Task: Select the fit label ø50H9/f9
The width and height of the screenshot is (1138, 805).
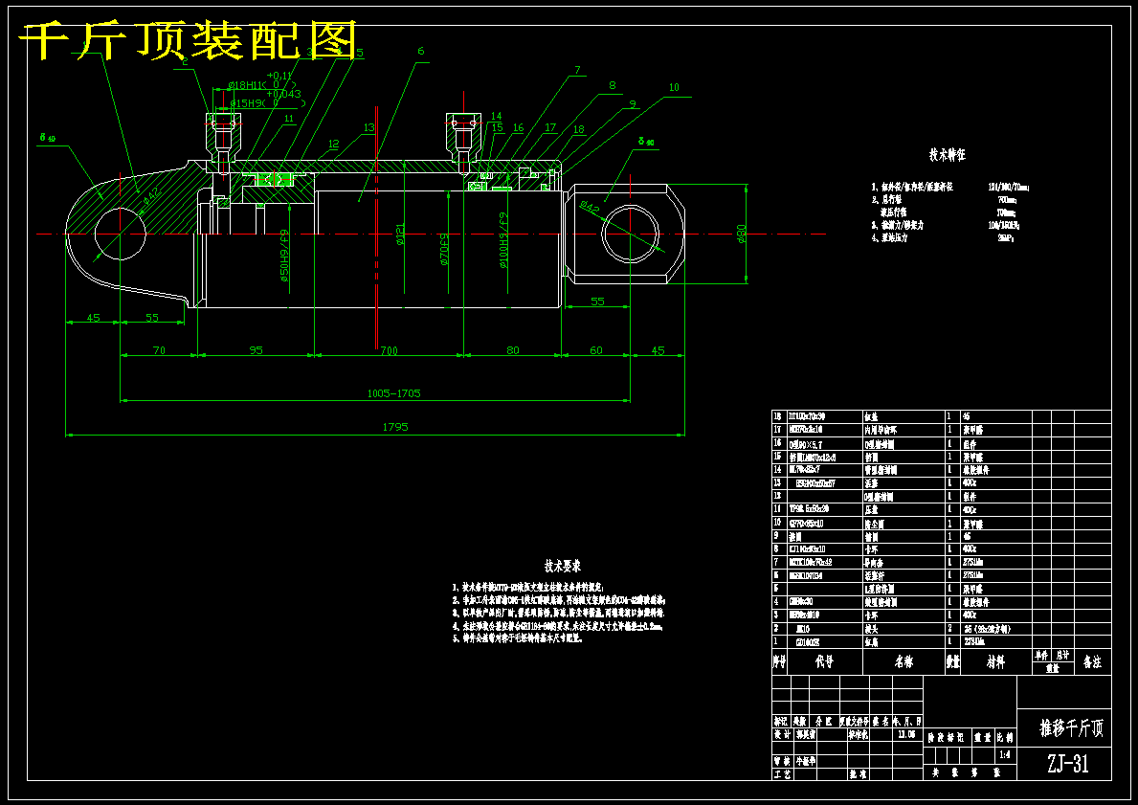Action: tap(283, 256)
